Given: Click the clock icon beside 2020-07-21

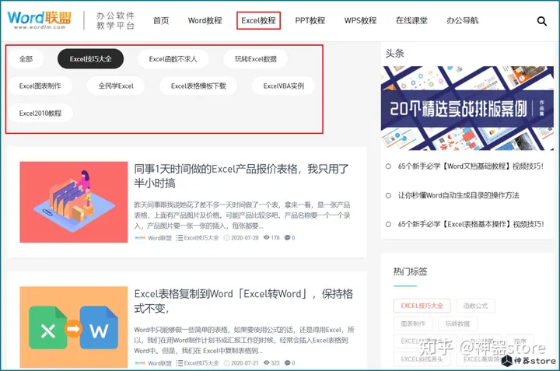Looking at the screenshot, I should pos(227,362).
